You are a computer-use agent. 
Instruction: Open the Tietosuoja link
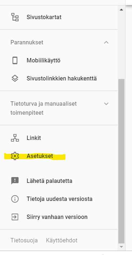coord(24,240)
